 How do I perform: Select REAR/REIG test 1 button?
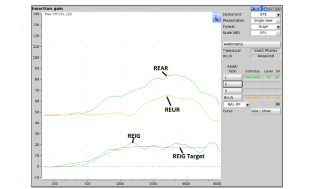pyautogui.click(x=232, y=77)
